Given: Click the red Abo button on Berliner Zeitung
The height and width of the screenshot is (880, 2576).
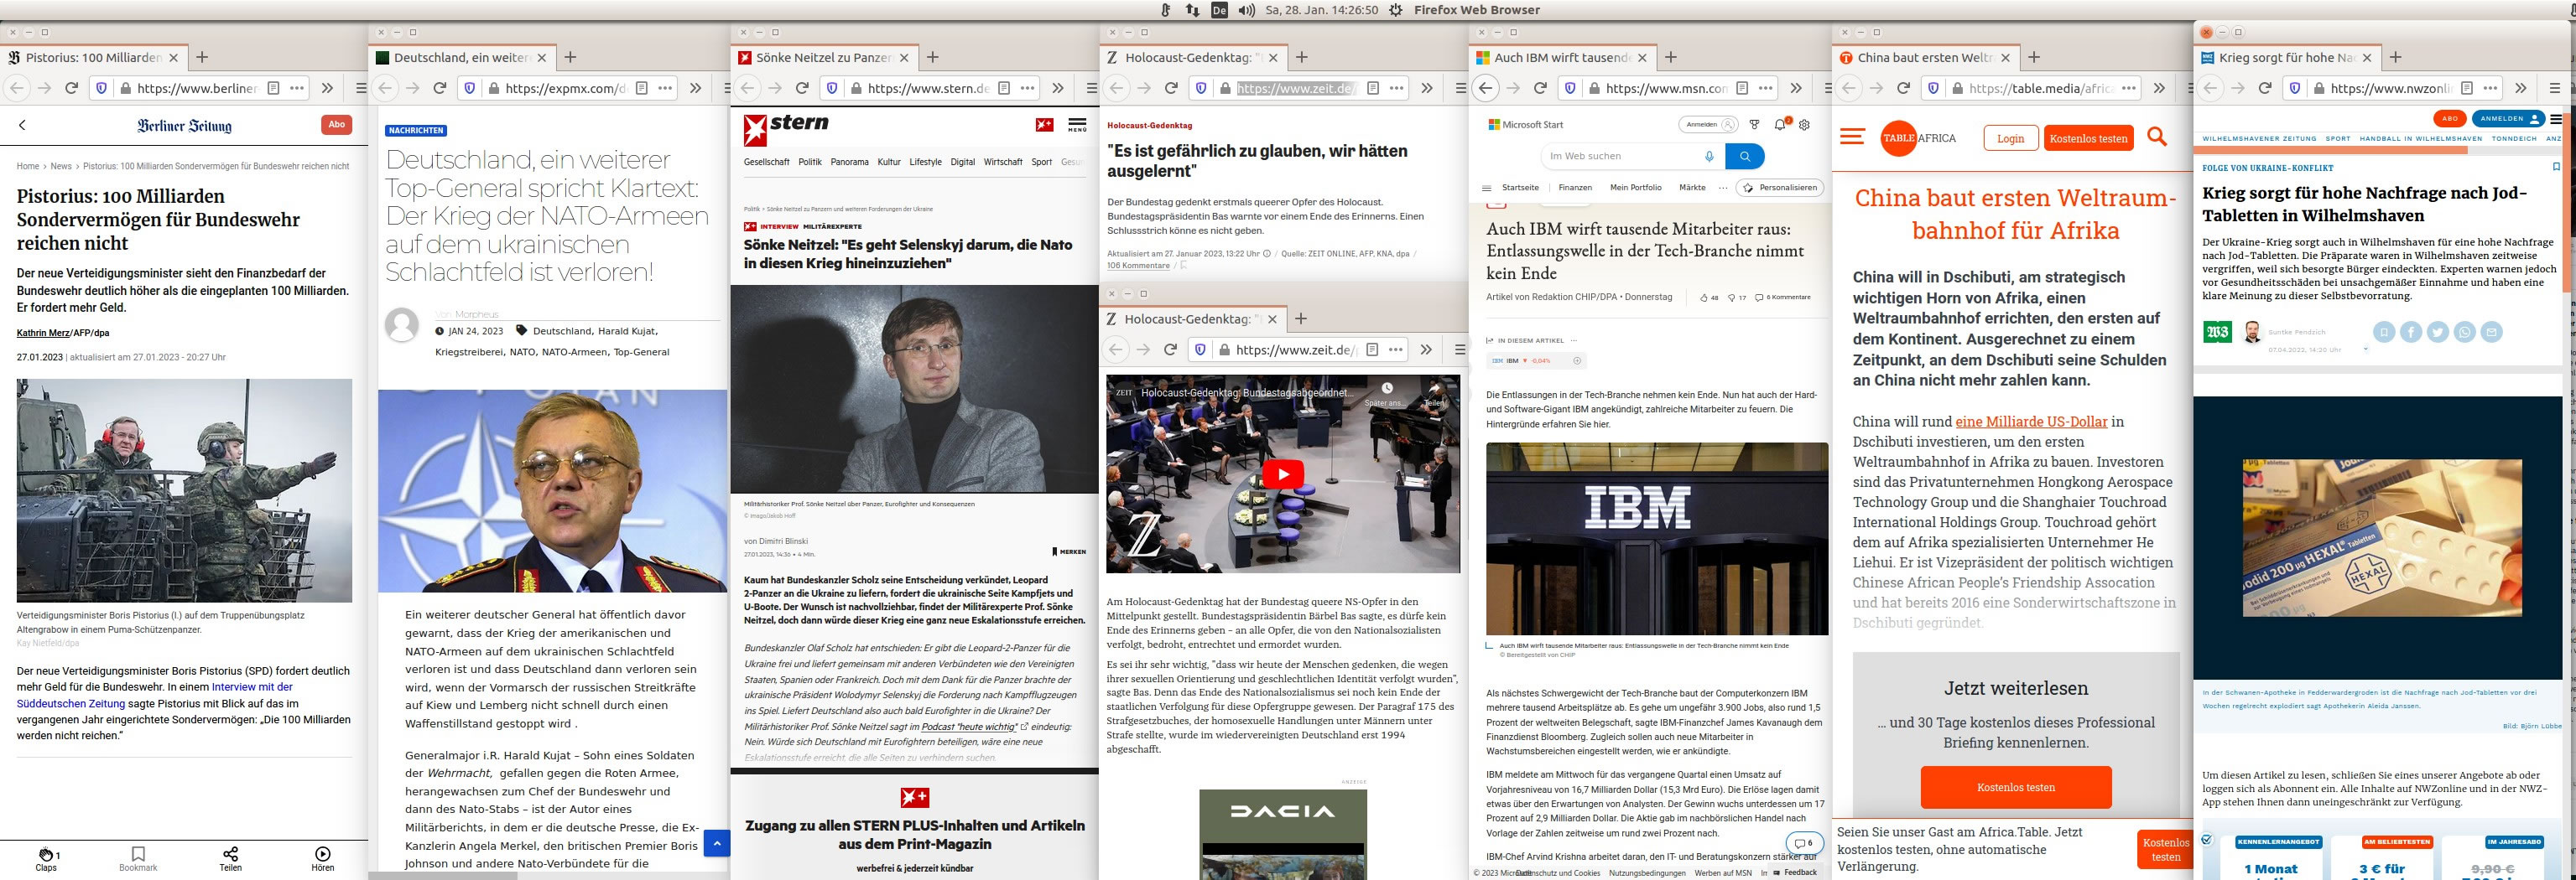Looking at the screenshot, I should coord(337,125).
